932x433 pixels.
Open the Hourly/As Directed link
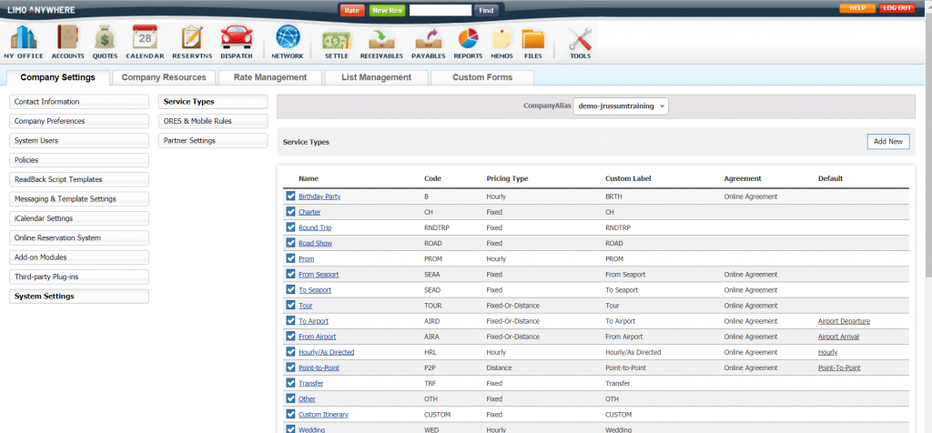click(x=327, y=352)
